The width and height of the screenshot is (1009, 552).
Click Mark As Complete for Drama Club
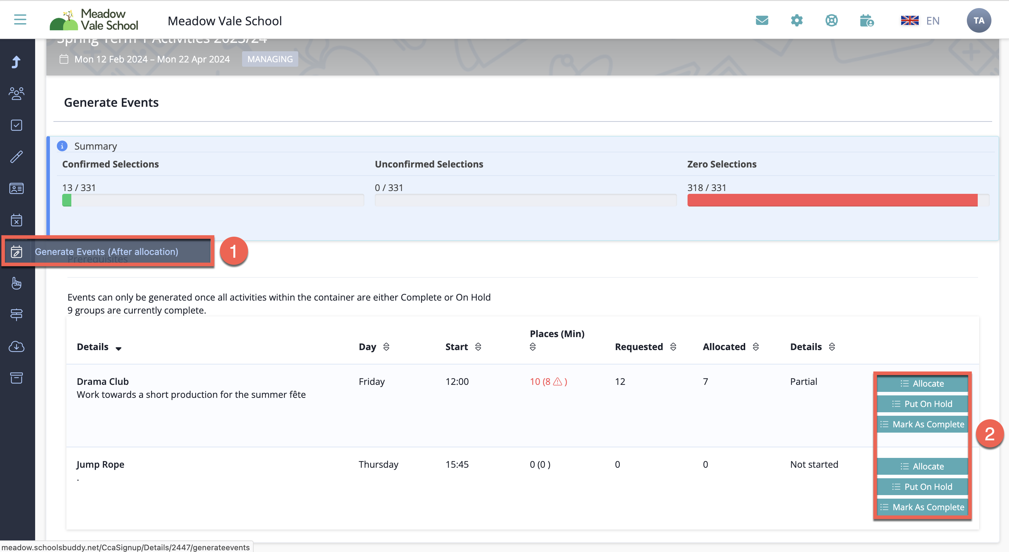[x=923, y=424]
